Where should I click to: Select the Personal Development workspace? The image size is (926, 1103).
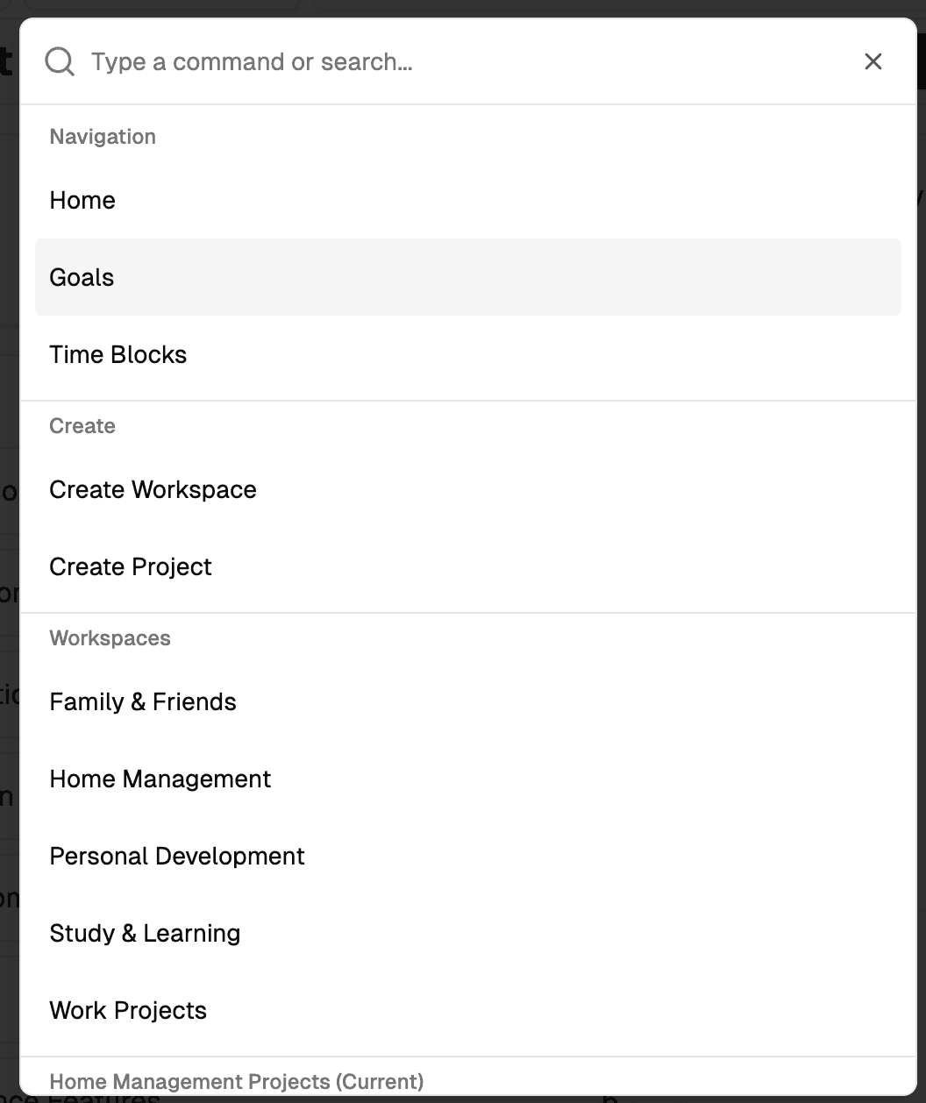177,856
